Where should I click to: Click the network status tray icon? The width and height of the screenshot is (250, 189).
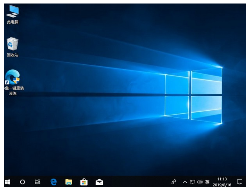tap(192, 182)
